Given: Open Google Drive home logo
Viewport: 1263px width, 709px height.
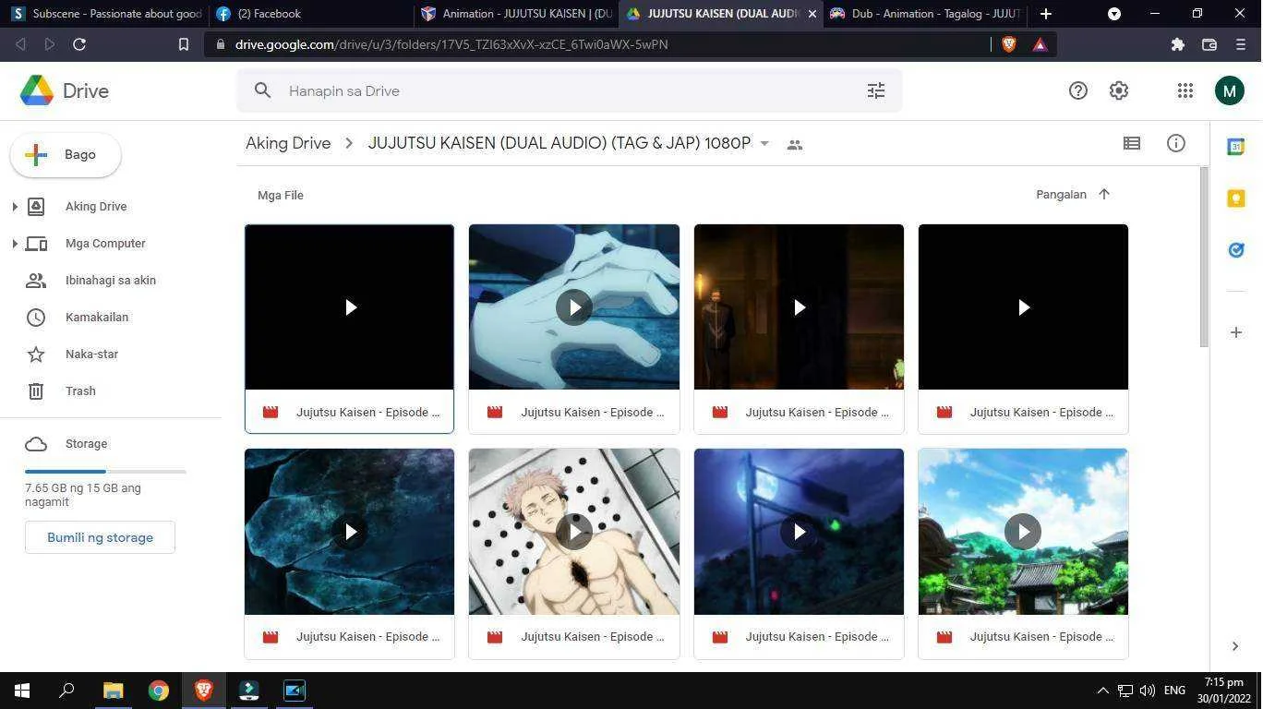Looking at the screenshot, I should click(x=65, y=90).
